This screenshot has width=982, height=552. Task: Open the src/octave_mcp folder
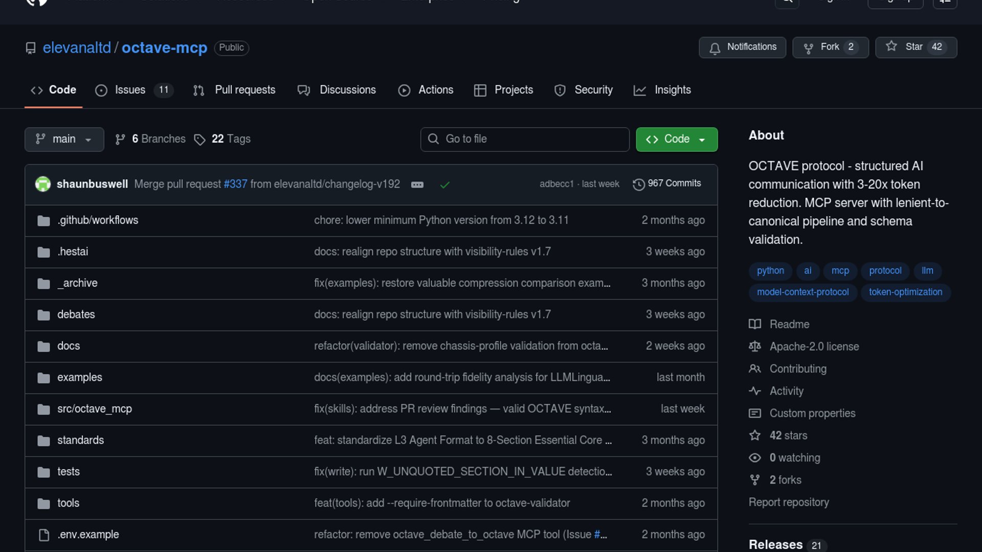coord(95,409)
